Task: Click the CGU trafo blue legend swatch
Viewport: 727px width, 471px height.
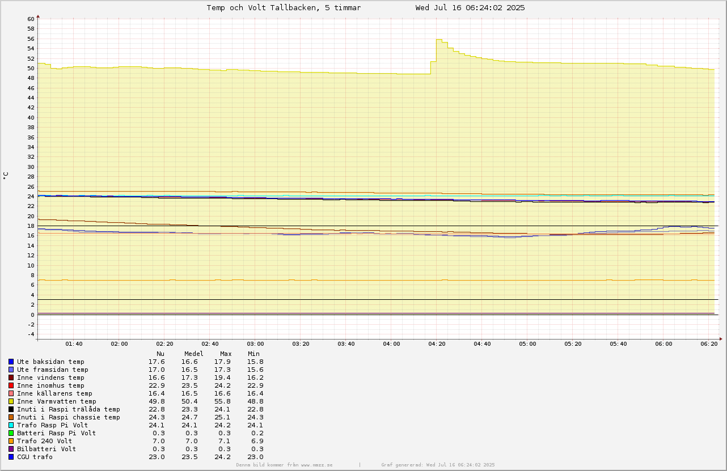Action: tap(11, 457)
